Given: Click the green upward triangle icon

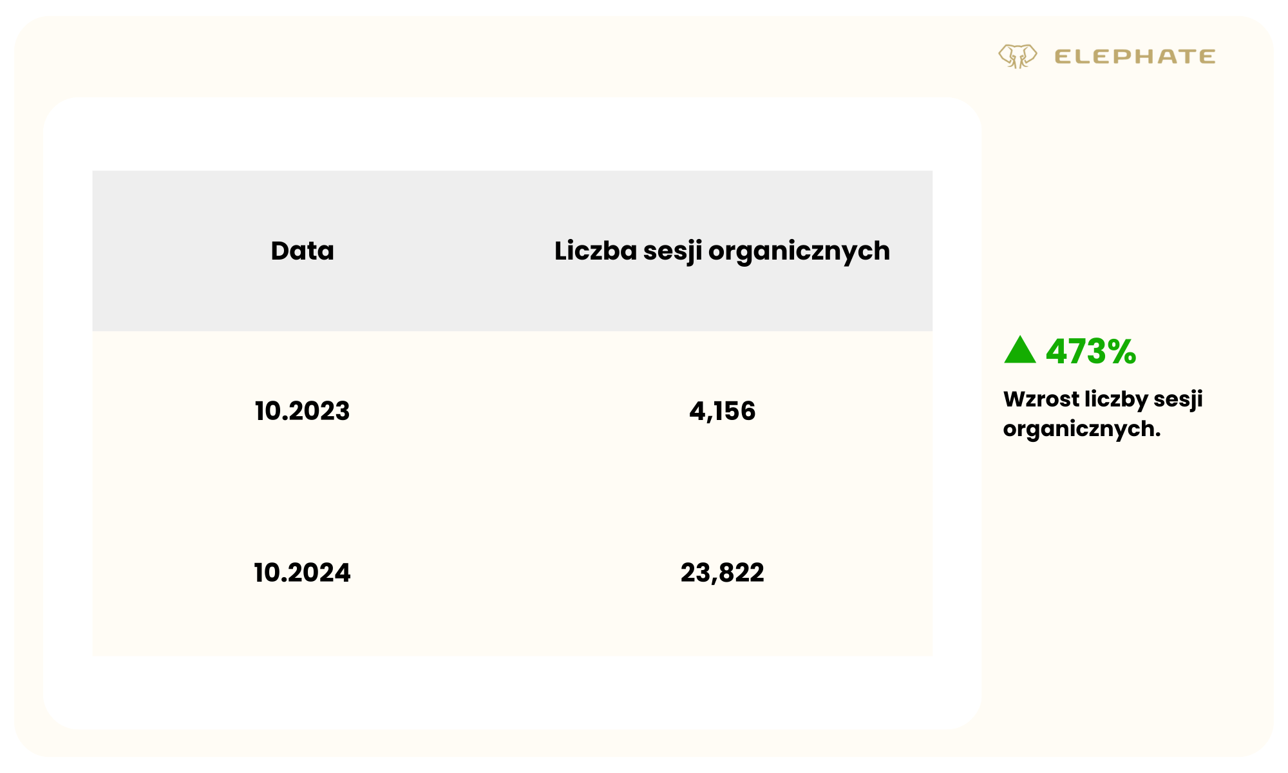Looking at the screenshot, I should pyautogui.click(x=1019, y=351).
